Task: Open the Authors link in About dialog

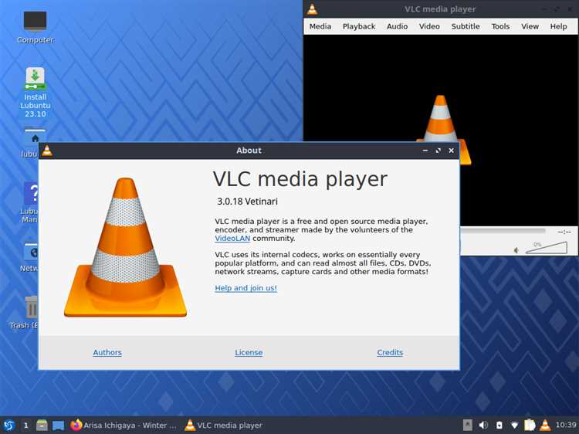Action: (107, 352)
